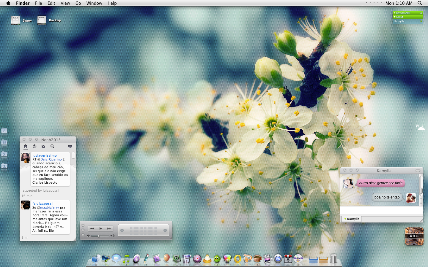Open the purple compass Safari Dock icon
The image size is (428, 267).
coord(197,259)
